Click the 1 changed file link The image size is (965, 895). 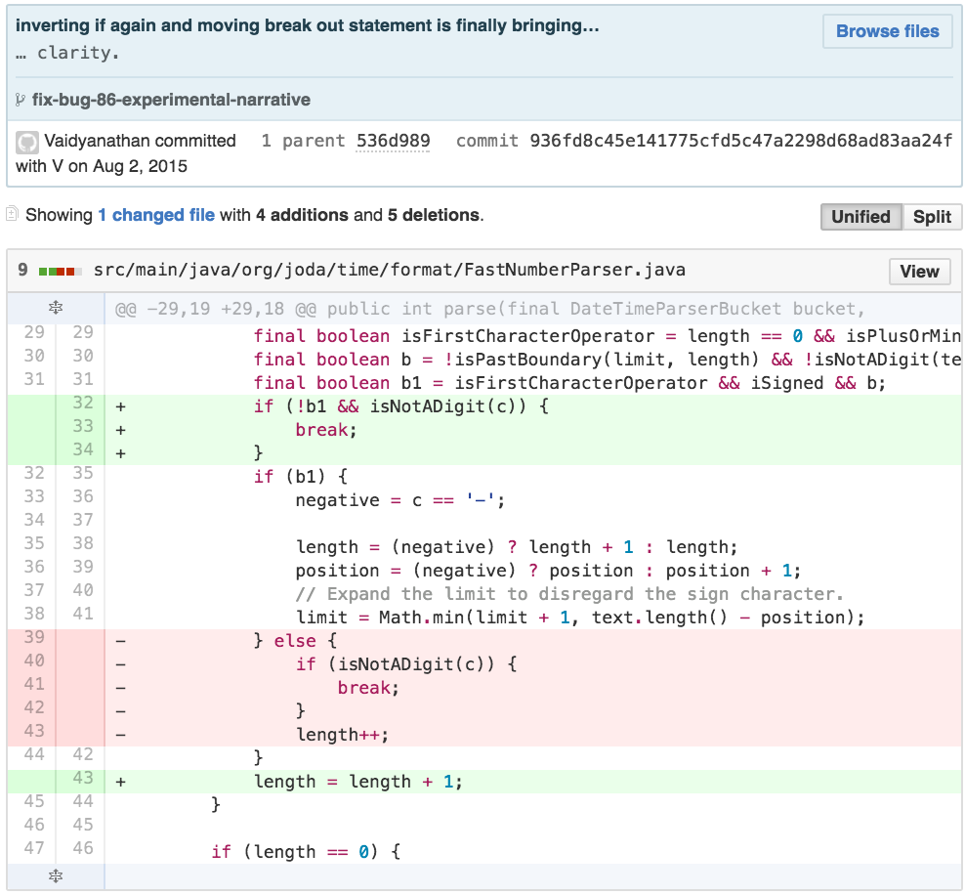point(156,215)
